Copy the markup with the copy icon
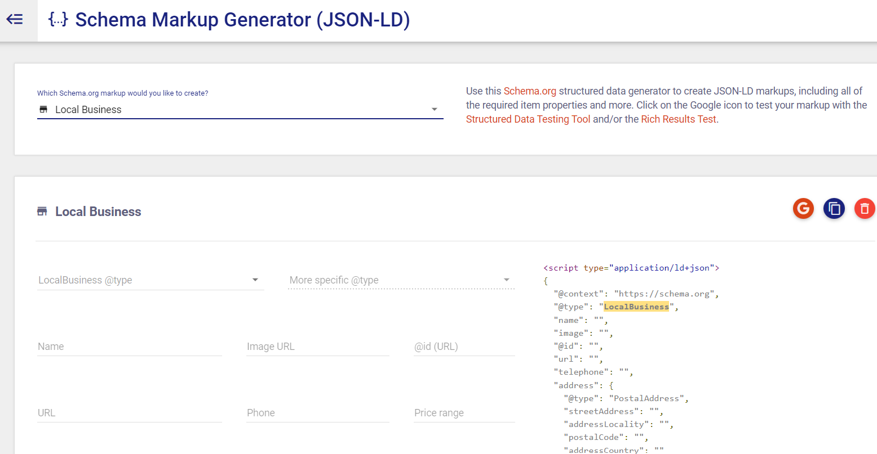 click(x=834, y=209)
